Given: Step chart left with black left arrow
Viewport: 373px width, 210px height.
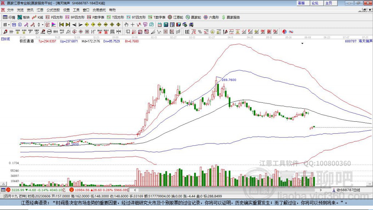Looking at the screenshot, I should click(x=74, y=24).
